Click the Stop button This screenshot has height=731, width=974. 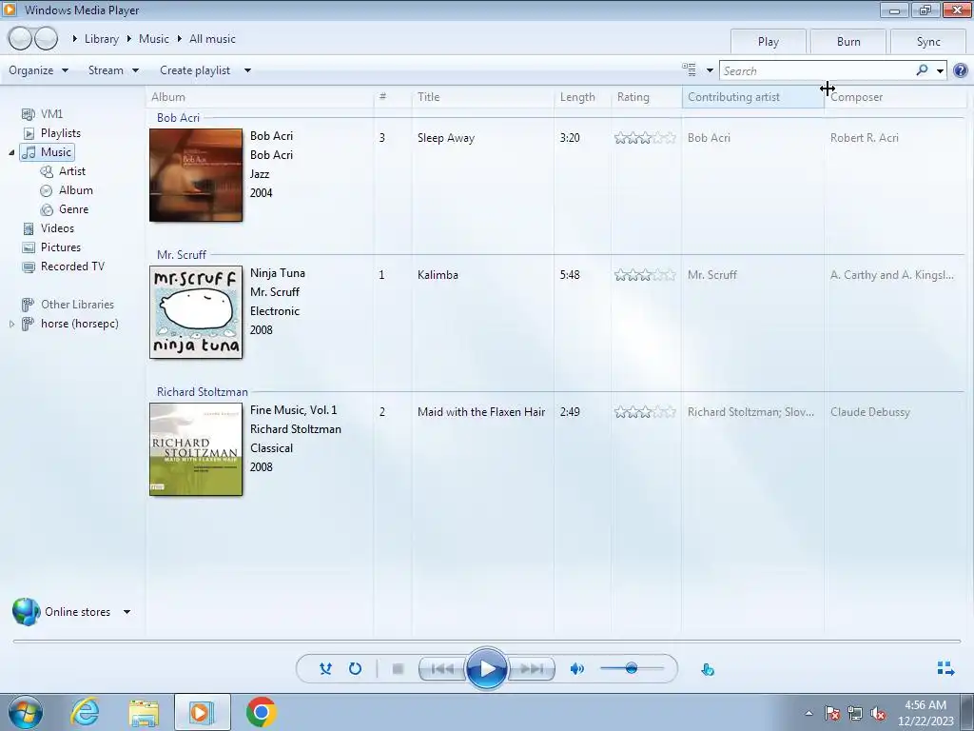(x=399, y=669)
